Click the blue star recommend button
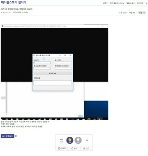 pos(70,140)
